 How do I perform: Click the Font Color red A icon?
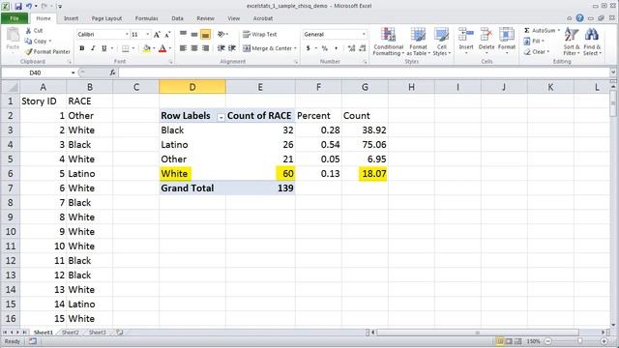[x=162, y=48]
